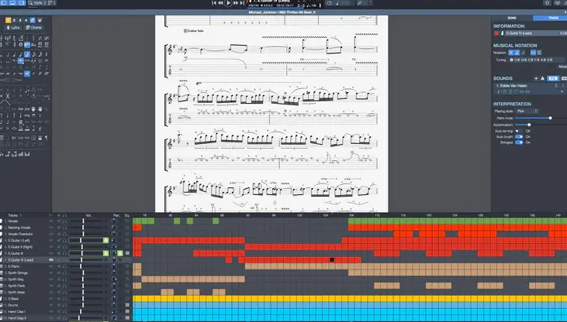Viewport: 567px width, 322px height.
Task: Click pan knob of Vocals Overdubs track
Action: pos(114,234)
